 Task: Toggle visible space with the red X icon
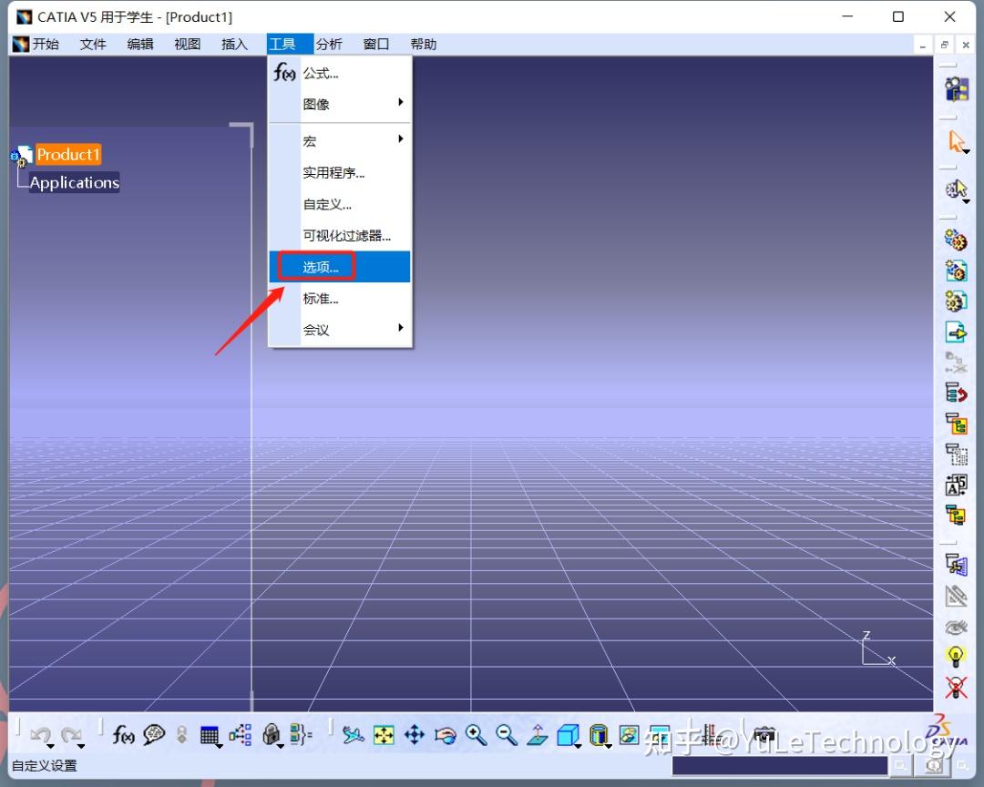click(x=955, y=688)
